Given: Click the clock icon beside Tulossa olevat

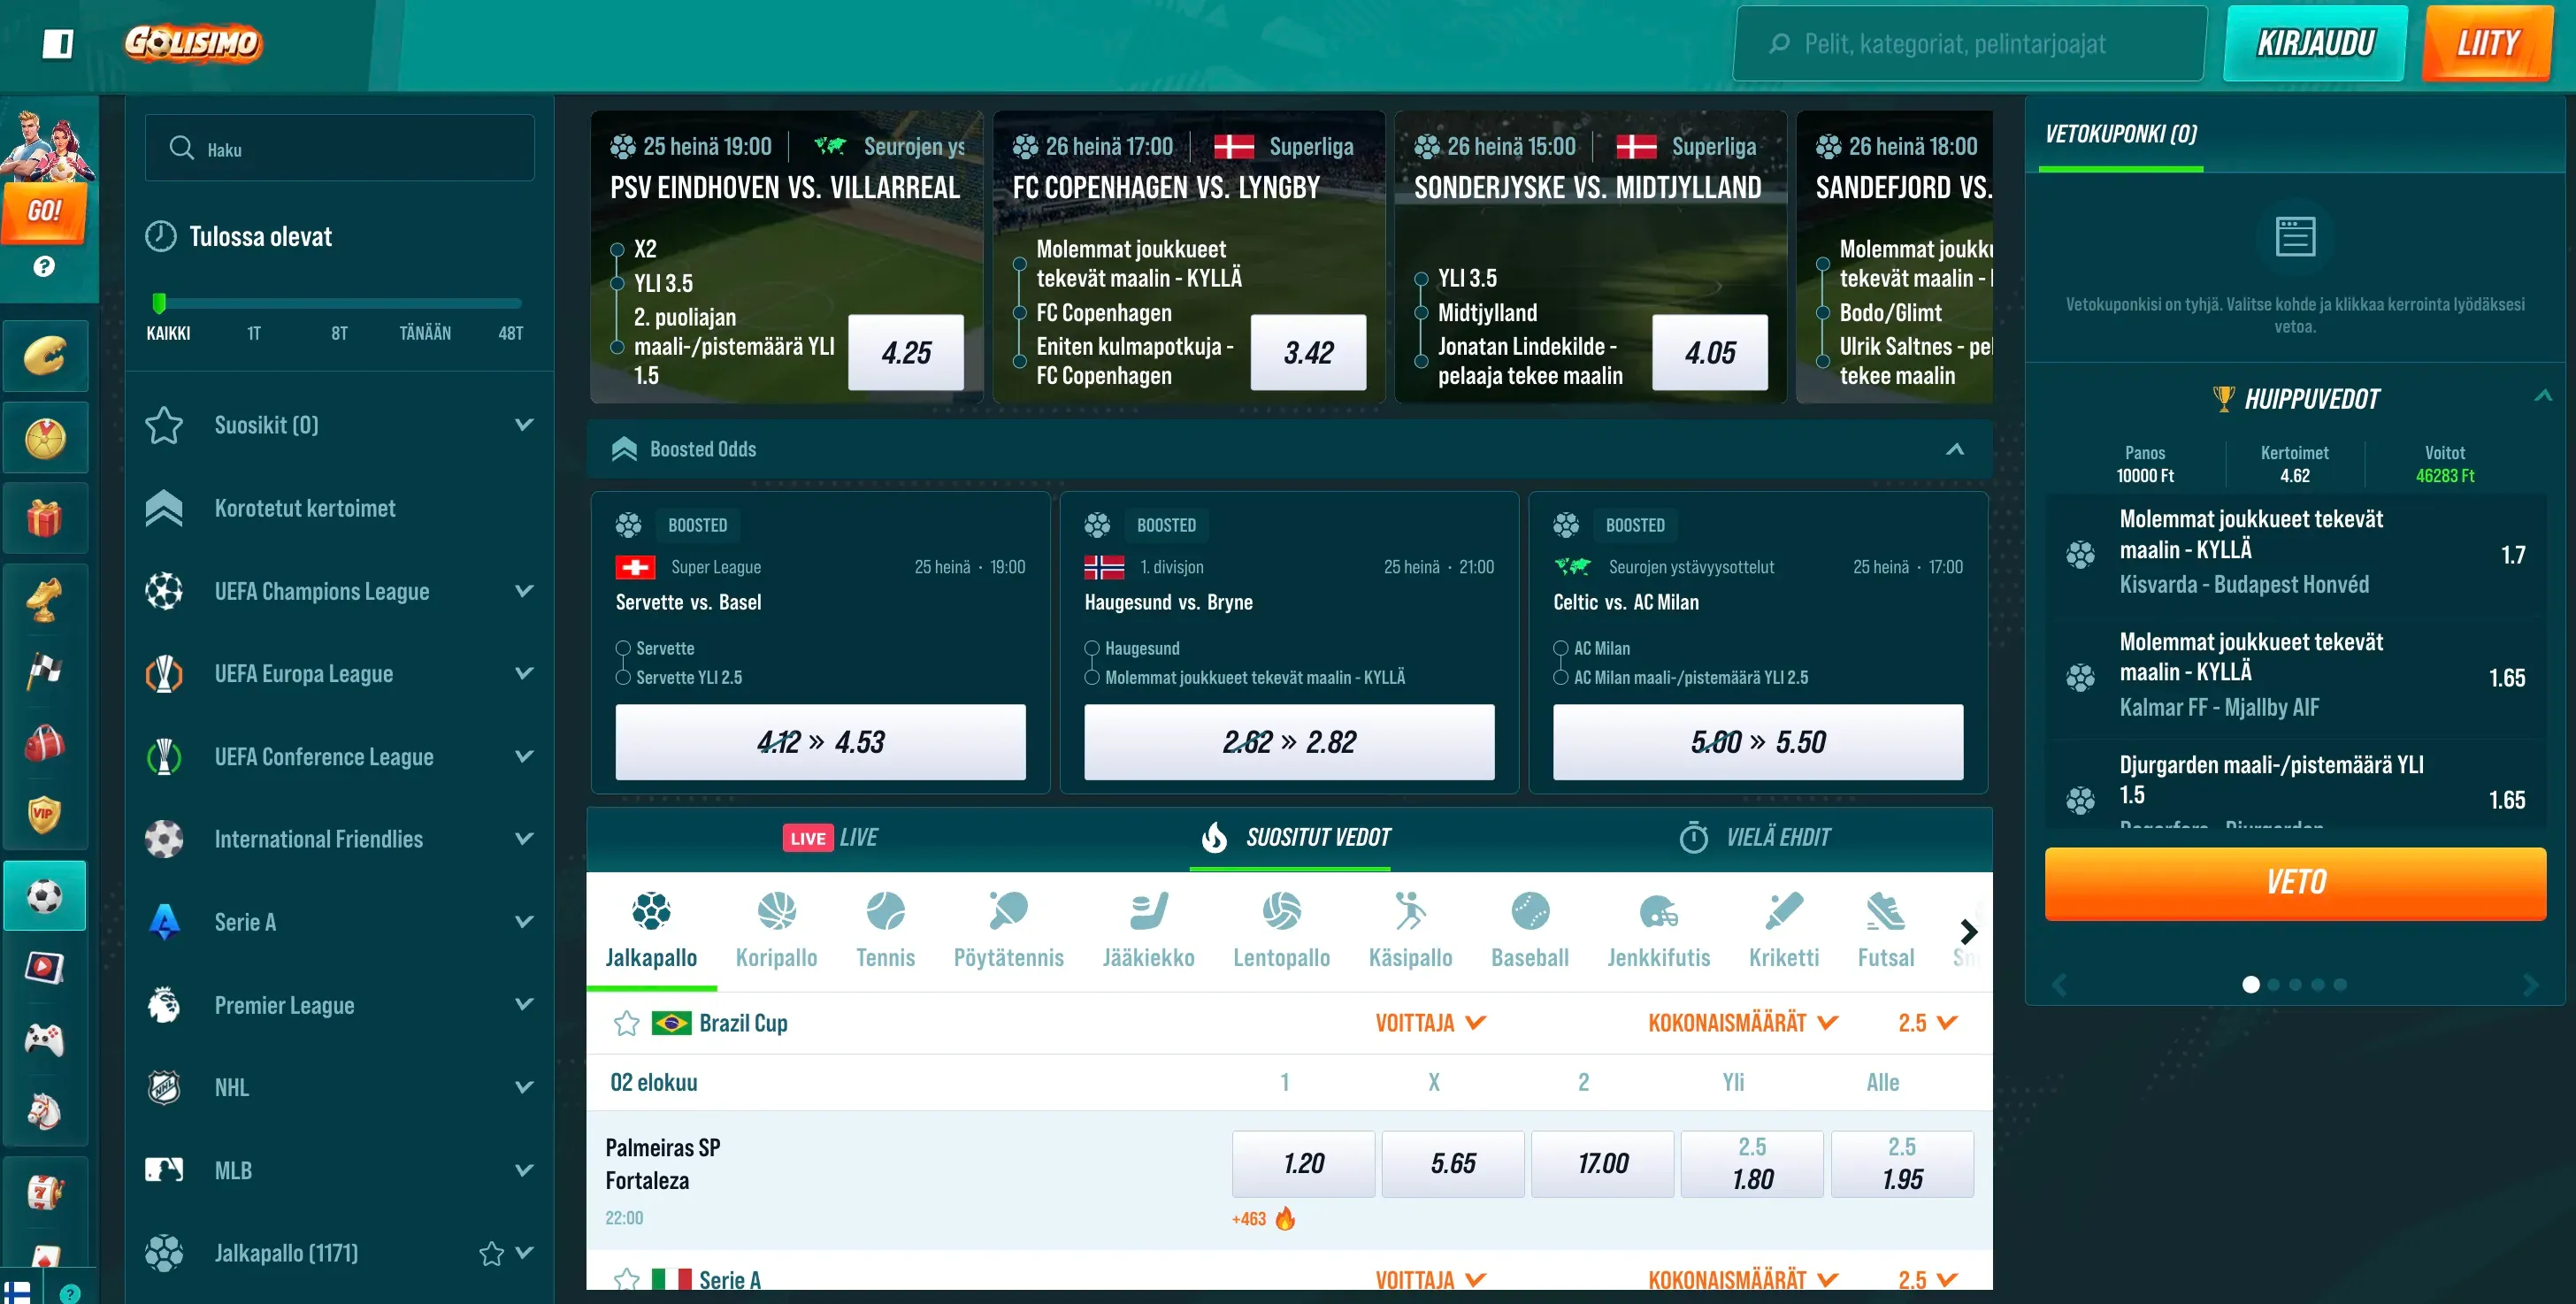Looking at the screenshot, I should pyautogui.click(x=161, y=237).
